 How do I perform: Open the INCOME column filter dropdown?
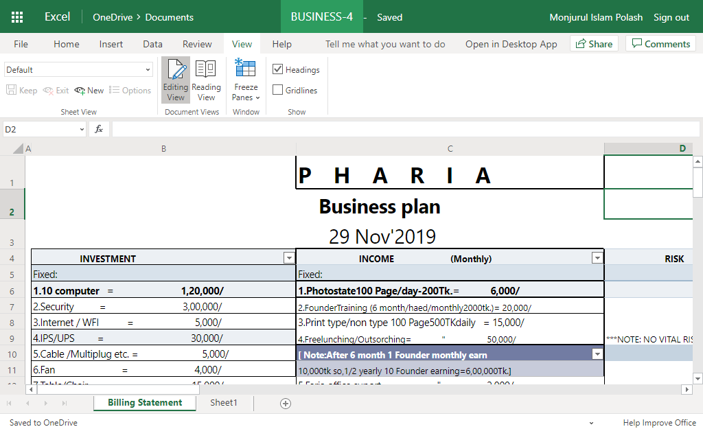click(597, 258)
